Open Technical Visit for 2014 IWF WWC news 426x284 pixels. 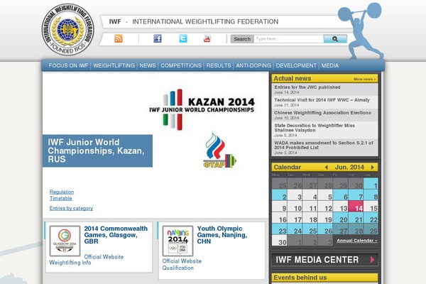click(x=322, y=100)
